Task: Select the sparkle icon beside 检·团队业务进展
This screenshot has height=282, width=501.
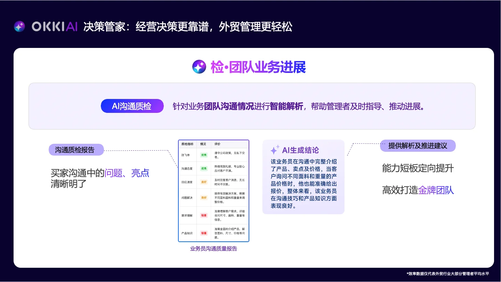Action: click(x=199, y=67)
